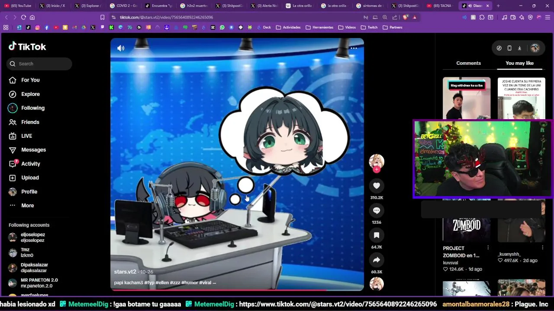Bookmark the video with the favorites icon
Image resolution: width=554 pixels, height=311 pixels.
[x=377, y=235]
